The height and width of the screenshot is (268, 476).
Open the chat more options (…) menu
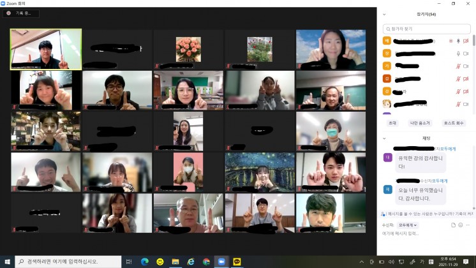468,225
